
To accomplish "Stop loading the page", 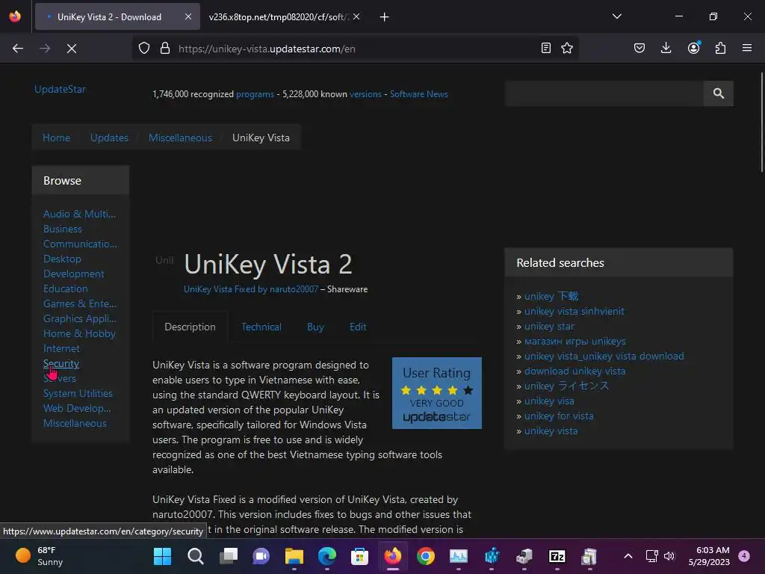I will tap(72, 49).
